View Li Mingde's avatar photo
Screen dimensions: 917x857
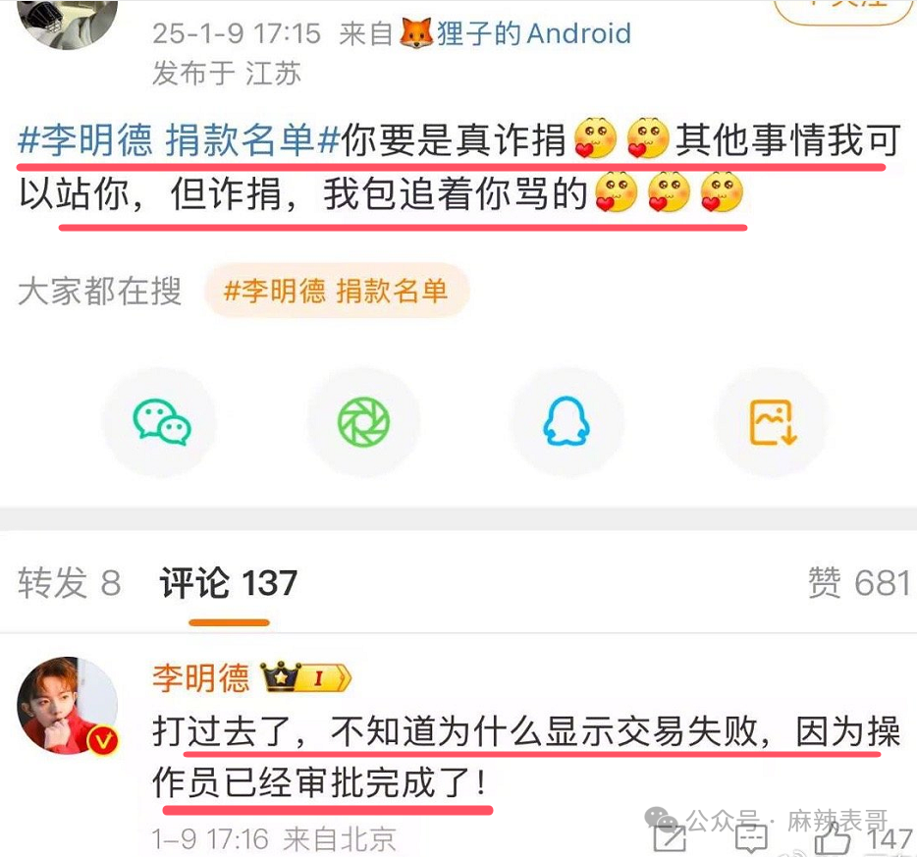tap(68, 706)
